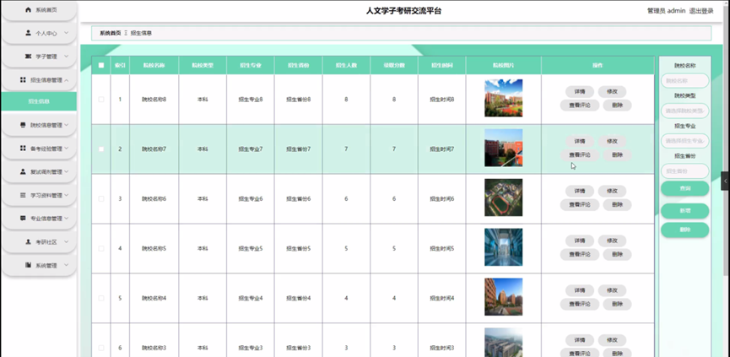Image resolution: width=730 pixels, height=357 pixels.
Task: Click 修改 for row 院校名称5
Action: (612, 241)
